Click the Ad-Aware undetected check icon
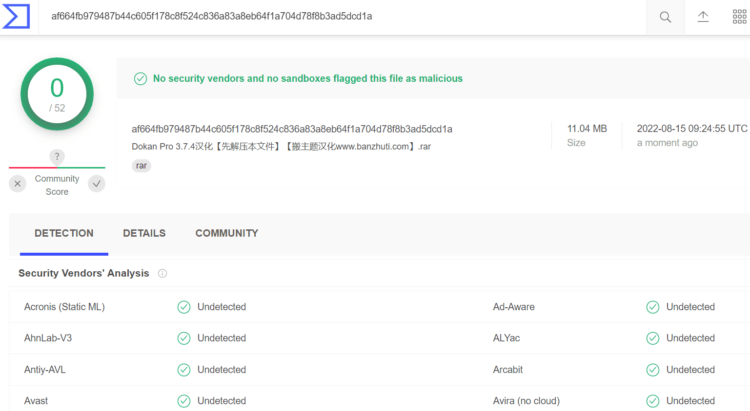750x411 pixels. click(653, 307)
